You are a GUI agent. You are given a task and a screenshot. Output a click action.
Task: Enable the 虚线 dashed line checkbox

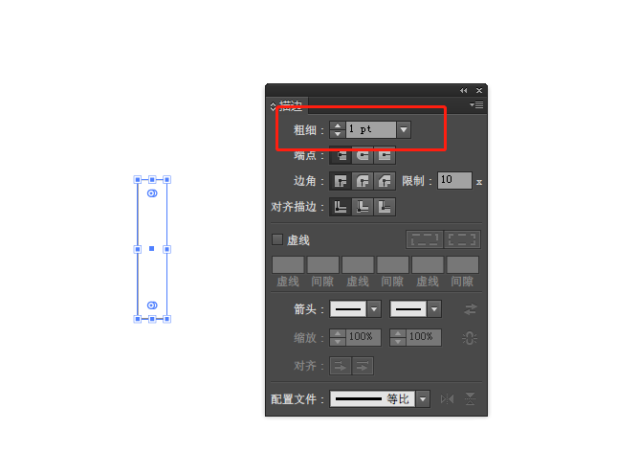point(277,239)
